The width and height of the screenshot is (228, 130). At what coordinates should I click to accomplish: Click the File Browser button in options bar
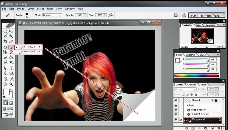pos(184,15)
